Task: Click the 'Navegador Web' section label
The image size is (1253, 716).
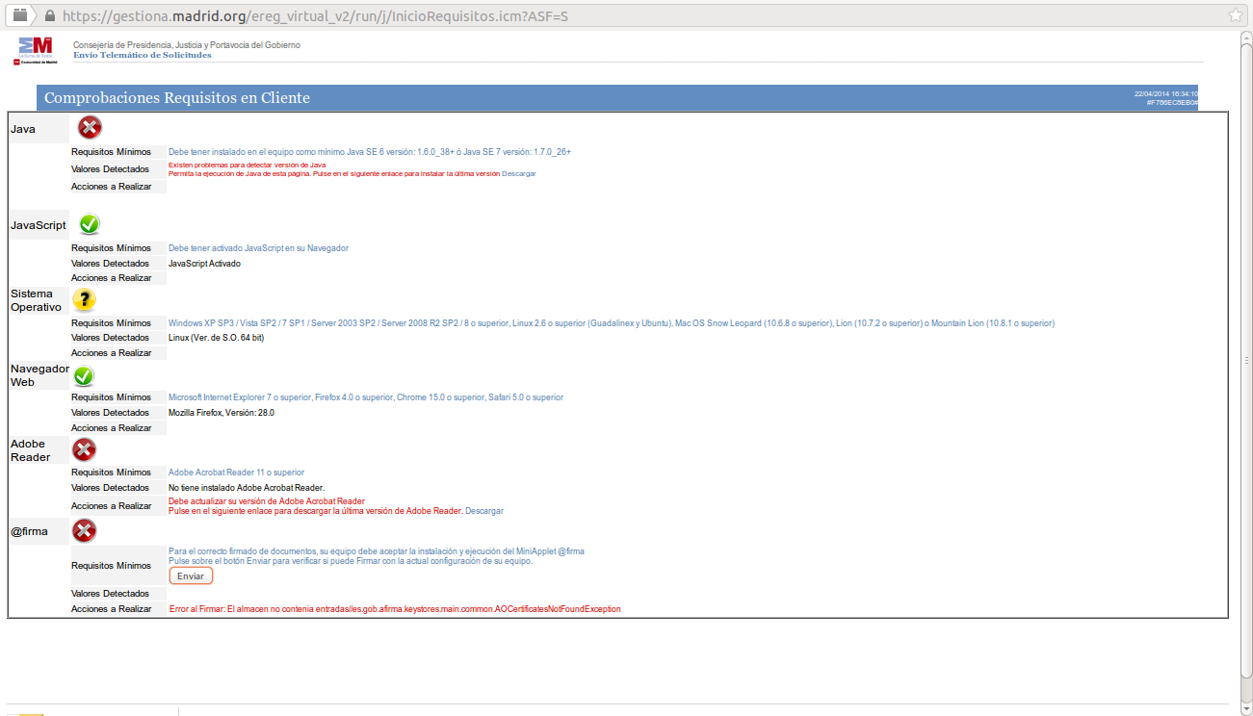Action: (39, 375)
